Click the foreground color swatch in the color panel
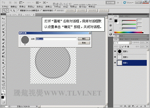This screenshot has height=108, width=150. tap(116, 21)
